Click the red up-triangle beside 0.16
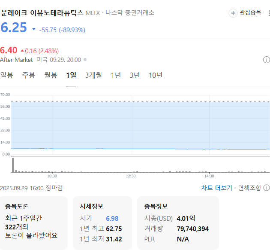This screenshot has height=250, width=270. [22, 51]
